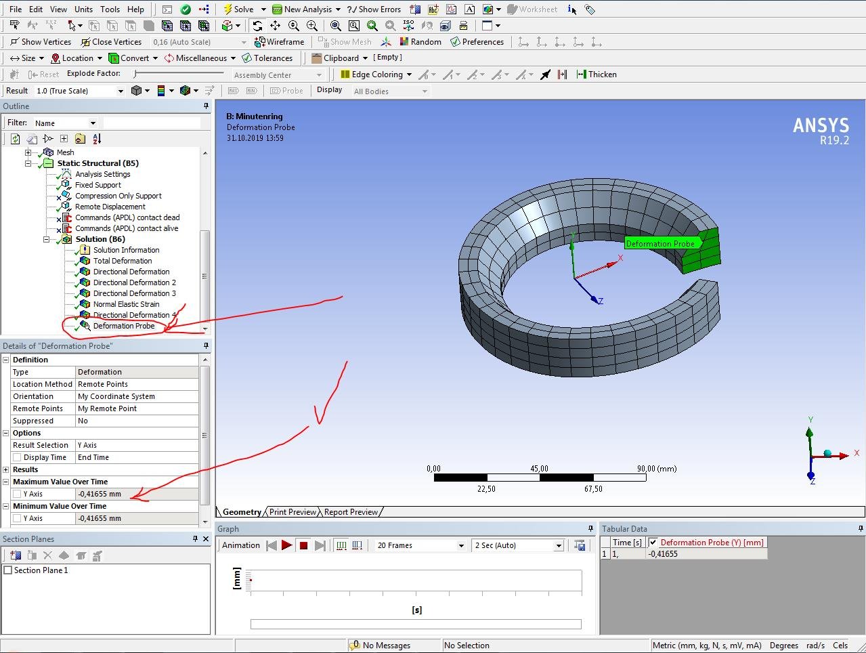Click Close Vertices tool

click(112, 42)
